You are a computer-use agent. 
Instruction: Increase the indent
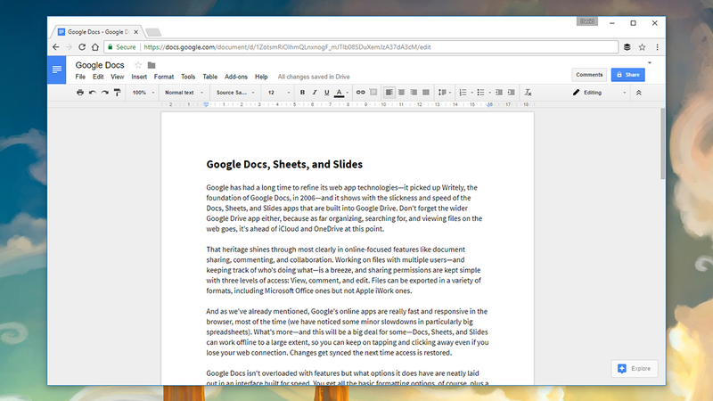click(x=511, y=93)
